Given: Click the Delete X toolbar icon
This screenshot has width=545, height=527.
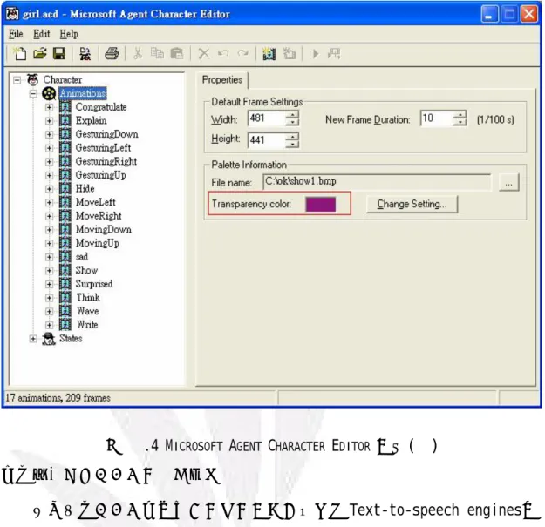Looking at the screenshot, I should point(204,54).
